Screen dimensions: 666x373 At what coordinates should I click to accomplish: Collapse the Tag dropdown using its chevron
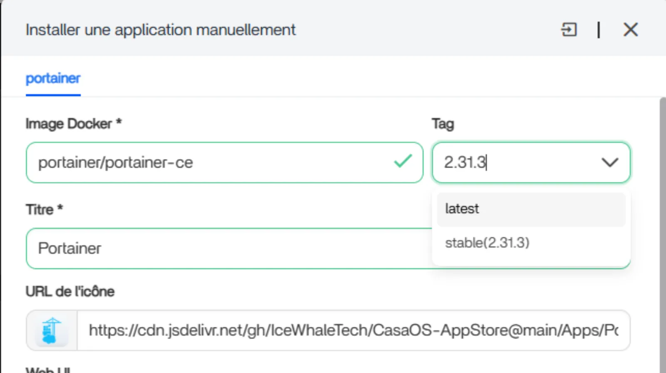(609, 162)
